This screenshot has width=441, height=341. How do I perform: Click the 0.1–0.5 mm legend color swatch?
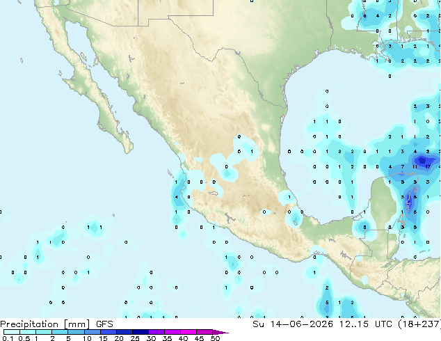coord(12,332)
